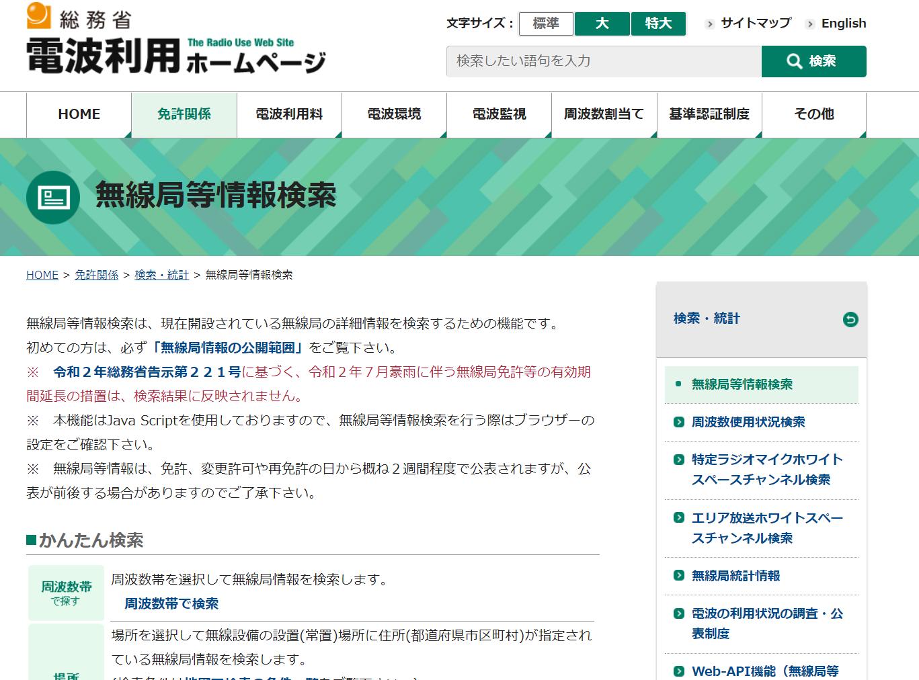Click the page title document icon
The height and width of the screenshot is (680, 919).
(53, 197)
